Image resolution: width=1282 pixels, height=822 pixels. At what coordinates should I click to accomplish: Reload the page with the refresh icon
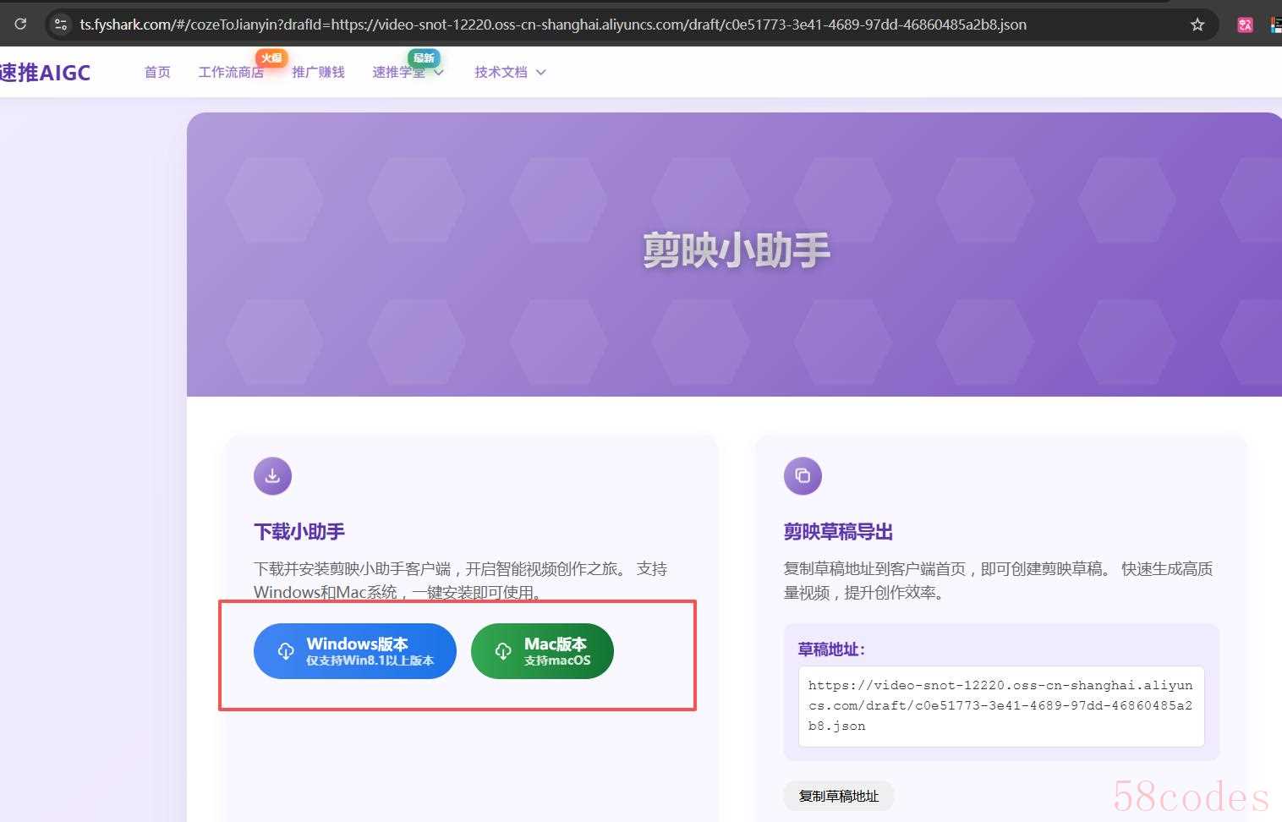[20, 25]
